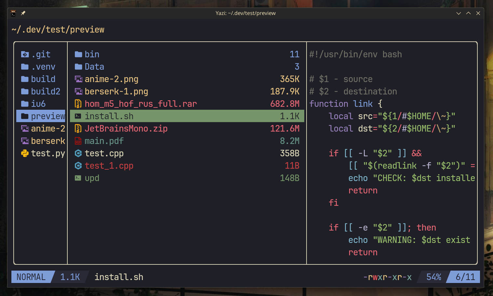Click the pin icon in title bar
The image size is (493, 296).
coord(23,13)
